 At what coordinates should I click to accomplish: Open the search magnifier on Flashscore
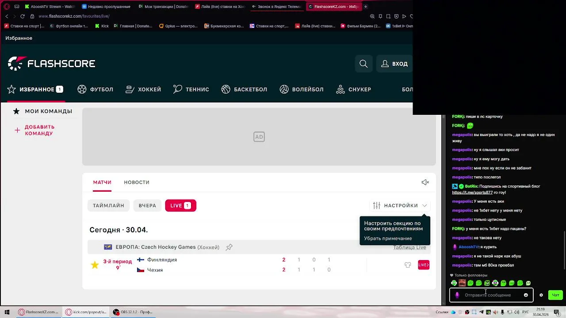pyautogui.click(x=363, y=64)
